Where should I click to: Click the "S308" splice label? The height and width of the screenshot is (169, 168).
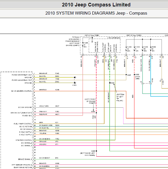pyautogui.click(x=112, y=83)
